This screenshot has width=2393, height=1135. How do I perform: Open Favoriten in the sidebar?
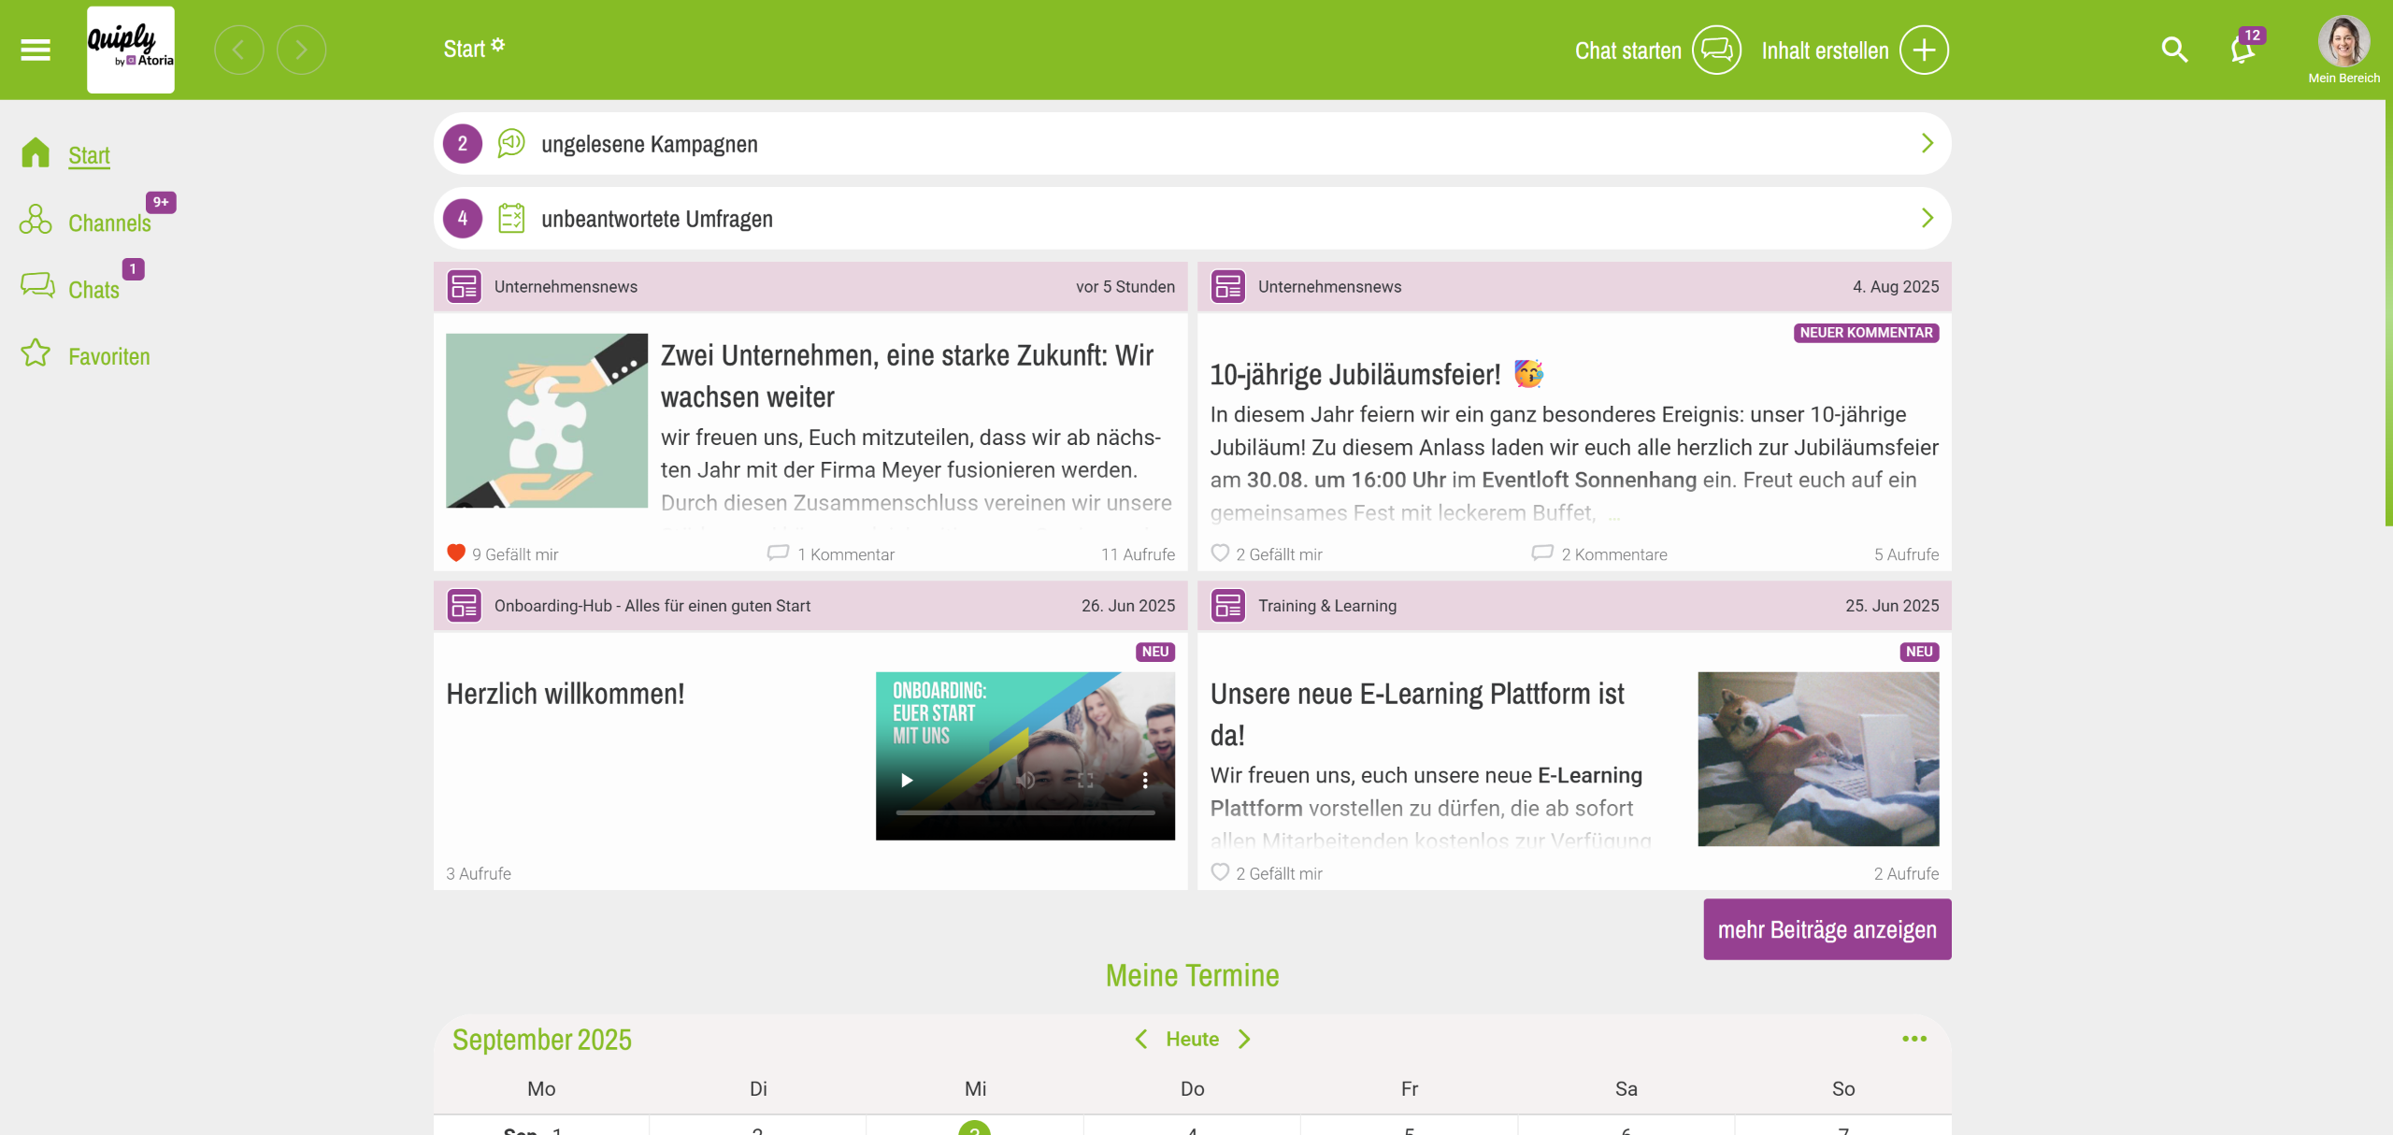click(x=108, y=356)
